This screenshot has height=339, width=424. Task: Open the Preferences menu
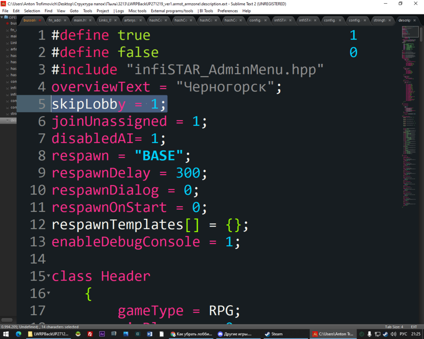(228, 11)
